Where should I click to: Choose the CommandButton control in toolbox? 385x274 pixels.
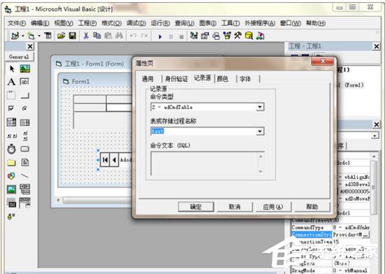[24, 95]
